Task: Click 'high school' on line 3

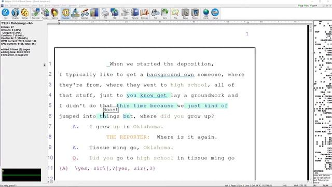Action: (189, 85)
